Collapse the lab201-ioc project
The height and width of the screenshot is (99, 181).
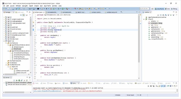click(x=4, y=41)
